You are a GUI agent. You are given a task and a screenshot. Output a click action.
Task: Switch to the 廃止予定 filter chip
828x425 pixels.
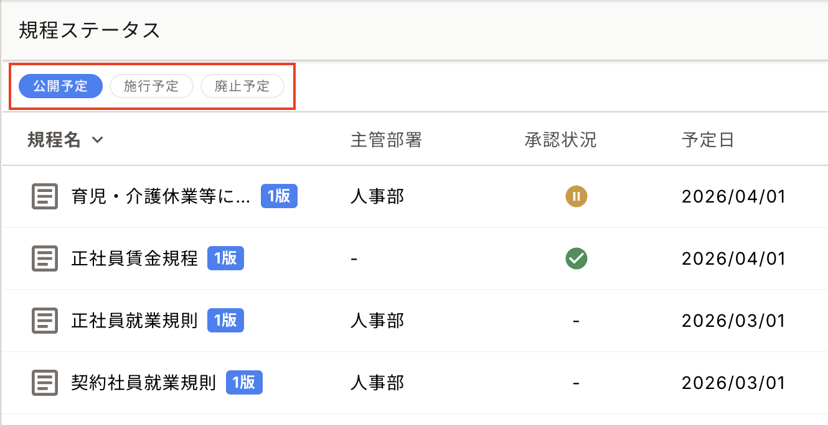tap(242, 86)
